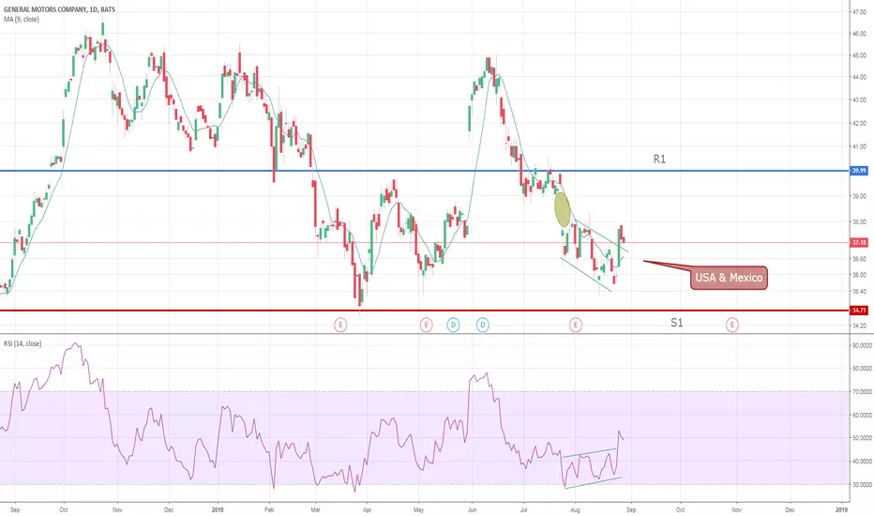The width and height of the screenshot is (874, 516).
Task: Click the red 34.71 price tag
Action: coord(859,311)
